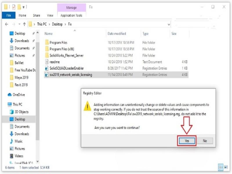
Task: Open the File menu
Action: click(x=9, y=15)
